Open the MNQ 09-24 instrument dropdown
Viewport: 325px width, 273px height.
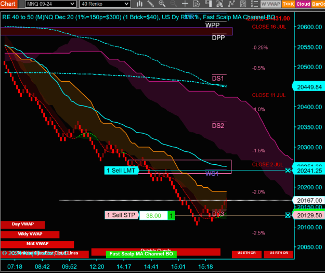(x=50, y=4)
